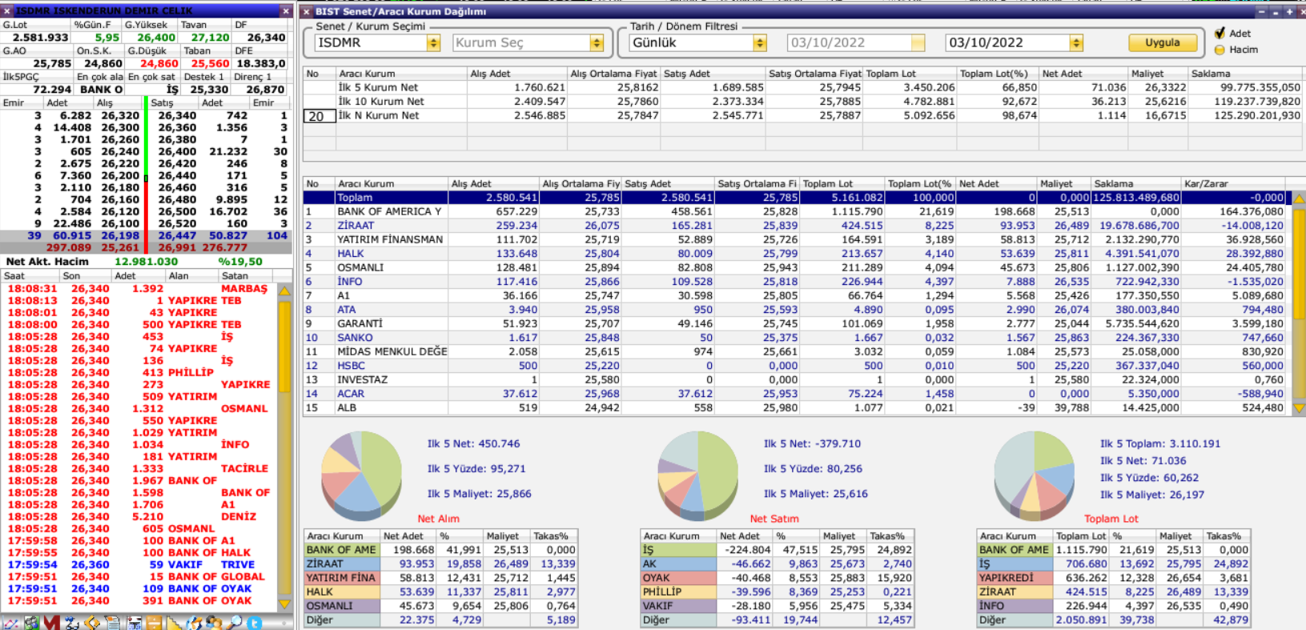
Task: Click the İlk 5 Kurum Net row
Action: pyautogui.click(x=803, y=87)
